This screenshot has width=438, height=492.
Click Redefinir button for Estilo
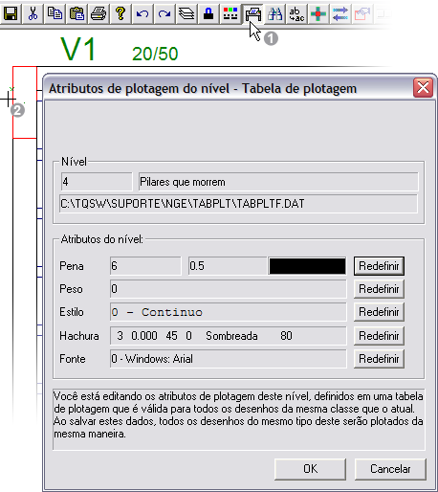pos(379,312)
